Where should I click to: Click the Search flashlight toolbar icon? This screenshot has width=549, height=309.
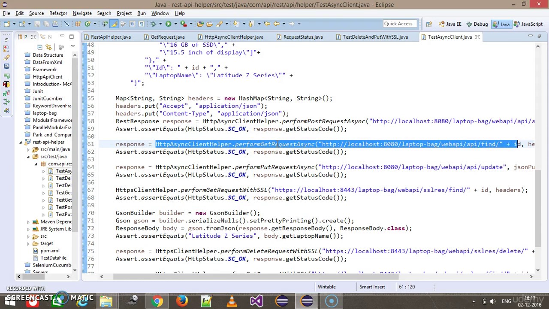219,24
